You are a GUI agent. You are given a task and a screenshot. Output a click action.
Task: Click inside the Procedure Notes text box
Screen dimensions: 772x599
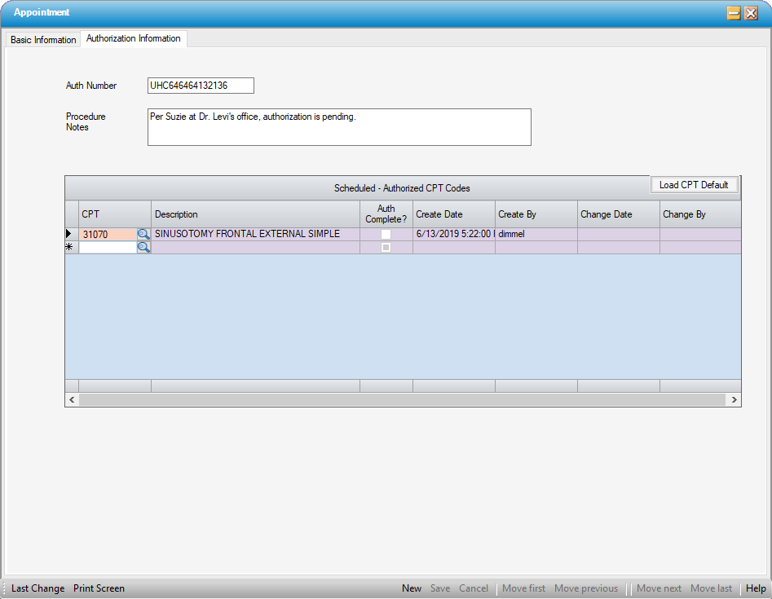pyautogui.click(x=338, y=127)
